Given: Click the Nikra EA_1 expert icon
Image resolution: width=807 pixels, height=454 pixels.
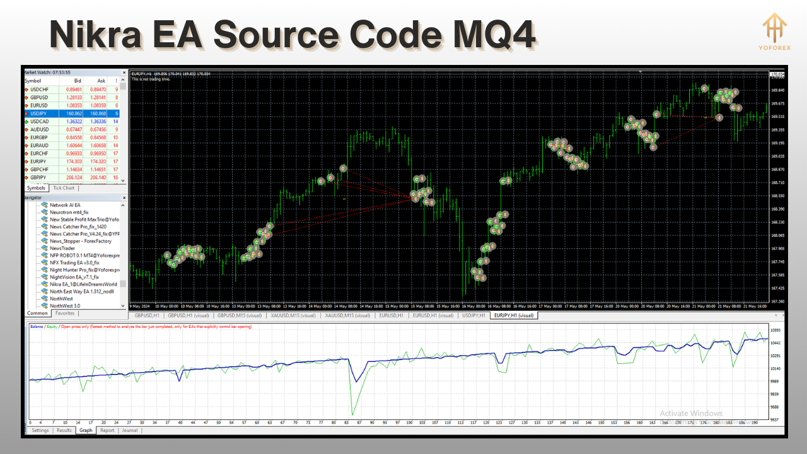Looking at the screenshot, I should [x=45, y=284].
